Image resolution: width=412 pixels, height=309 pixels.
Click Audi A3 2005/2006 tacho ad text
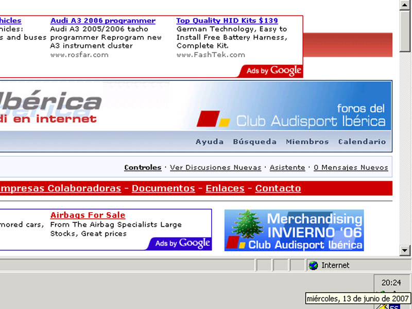coord(99,29)
